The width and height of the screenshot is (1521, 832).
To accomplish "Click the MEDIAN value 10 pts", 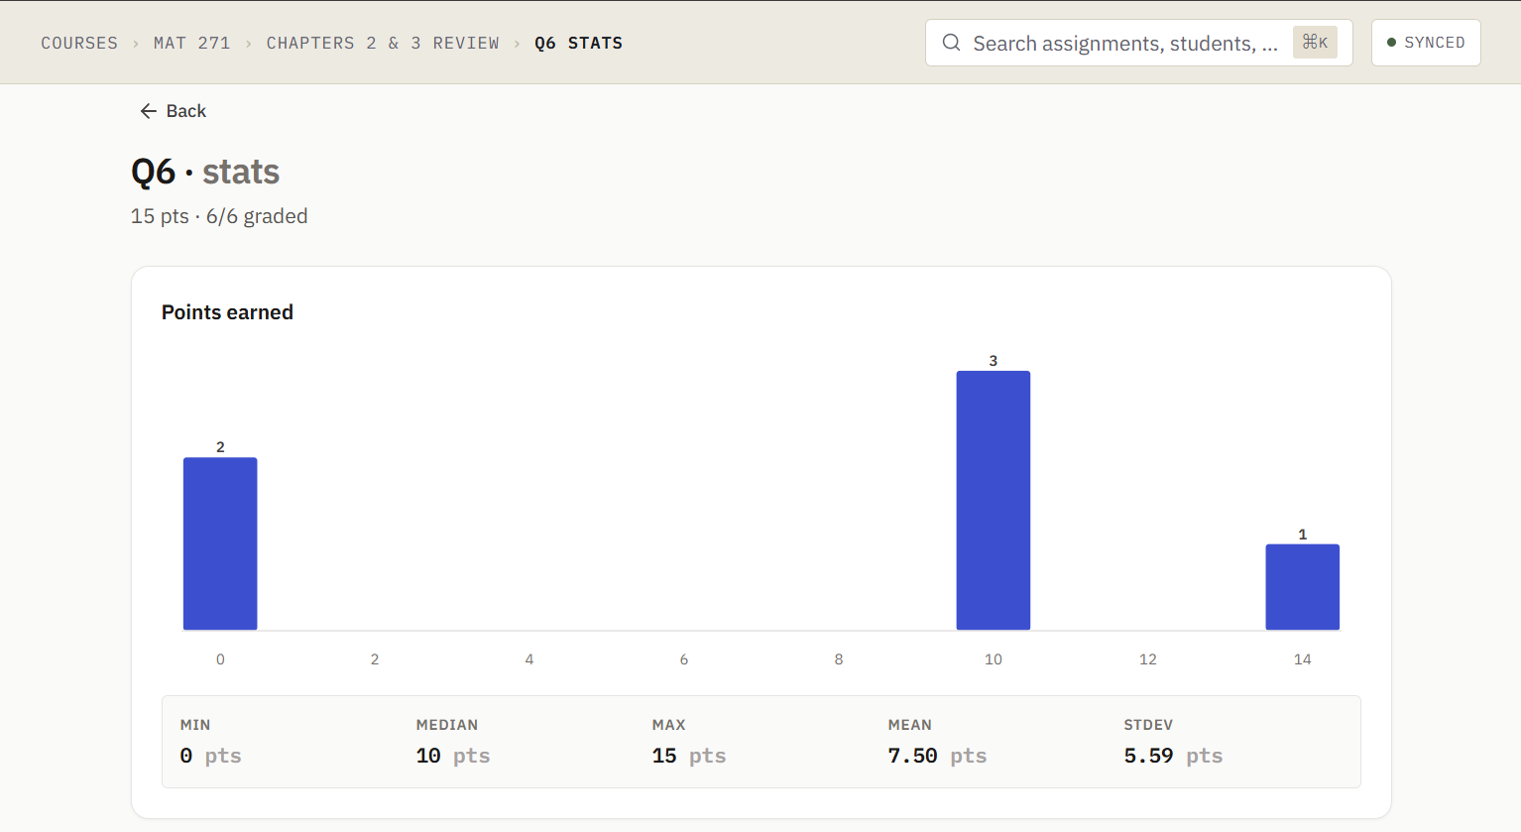I will [453, 756].
